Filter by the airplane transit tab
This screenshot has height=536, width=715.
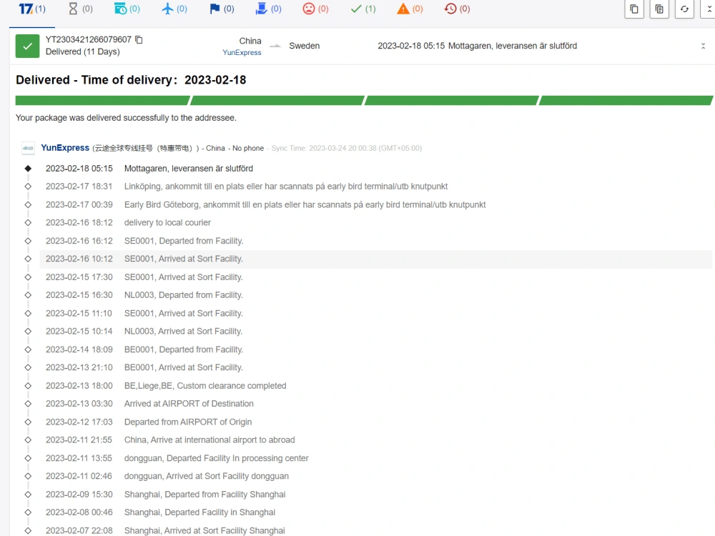pyautogui.click(x=174, y=9)
